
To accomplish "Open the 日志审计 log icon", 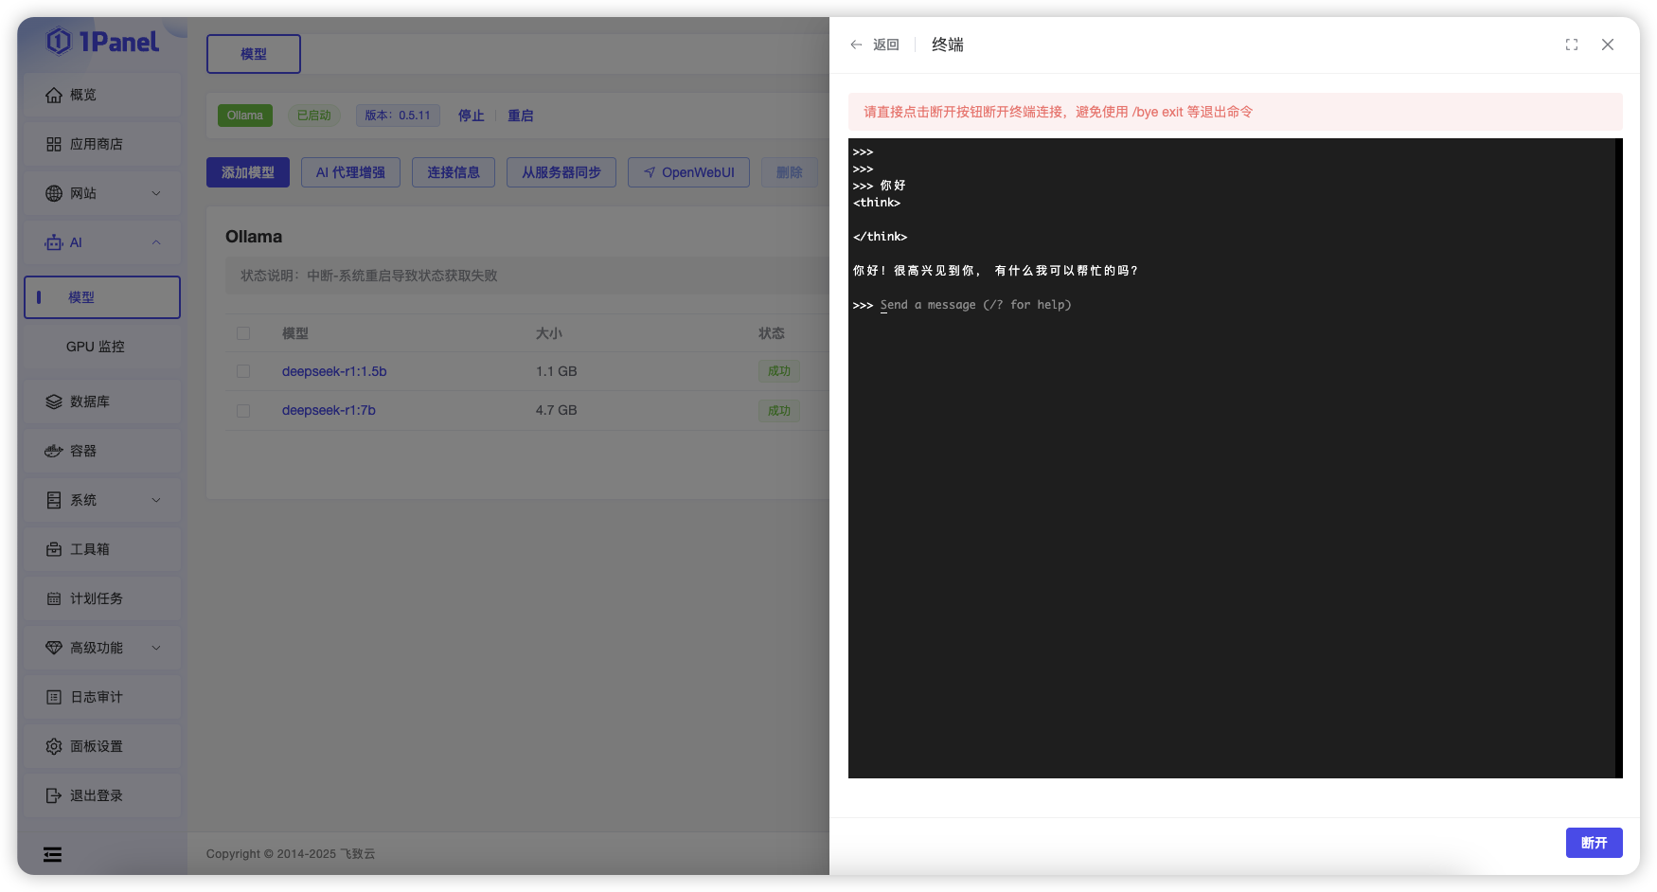I will [x=54, y=697].
